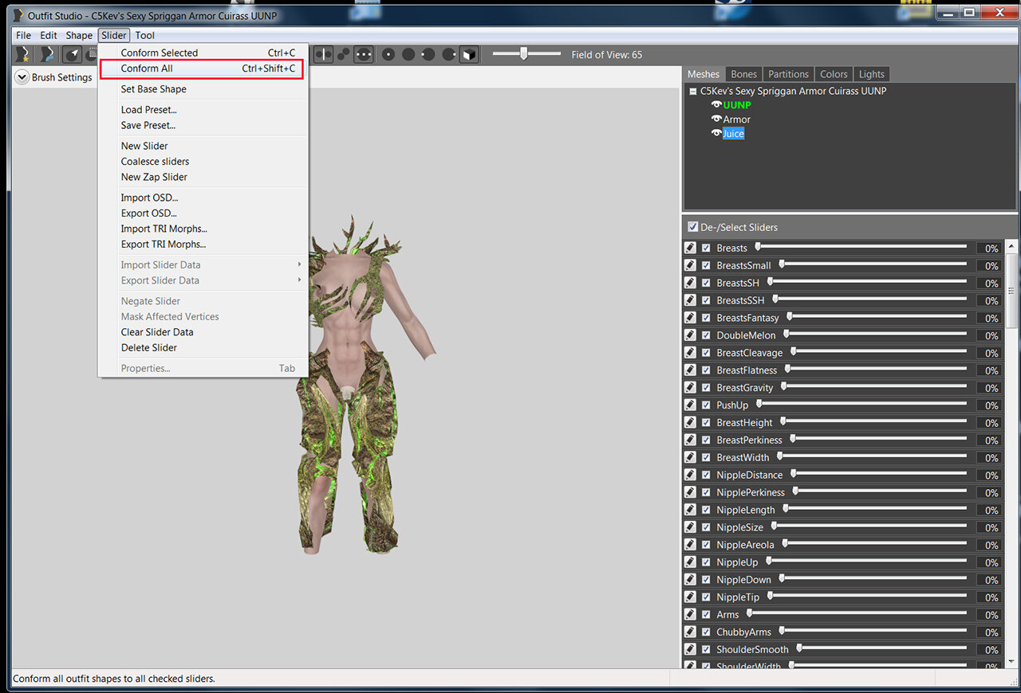Choose Conform Selected in the Slider menu
The image size is (1021, 693).
click(x=203, y=53)
